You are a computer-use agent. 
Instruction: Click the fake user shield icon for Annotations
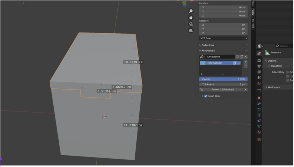(237, 57)
